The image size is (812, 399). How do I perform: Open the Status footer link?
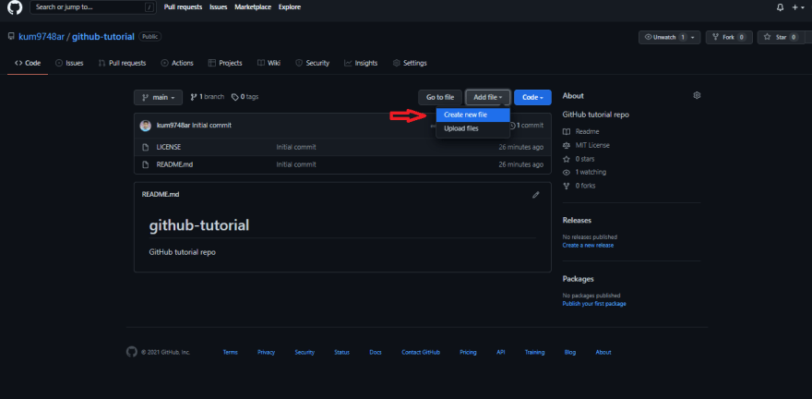(x=341, y=353)
